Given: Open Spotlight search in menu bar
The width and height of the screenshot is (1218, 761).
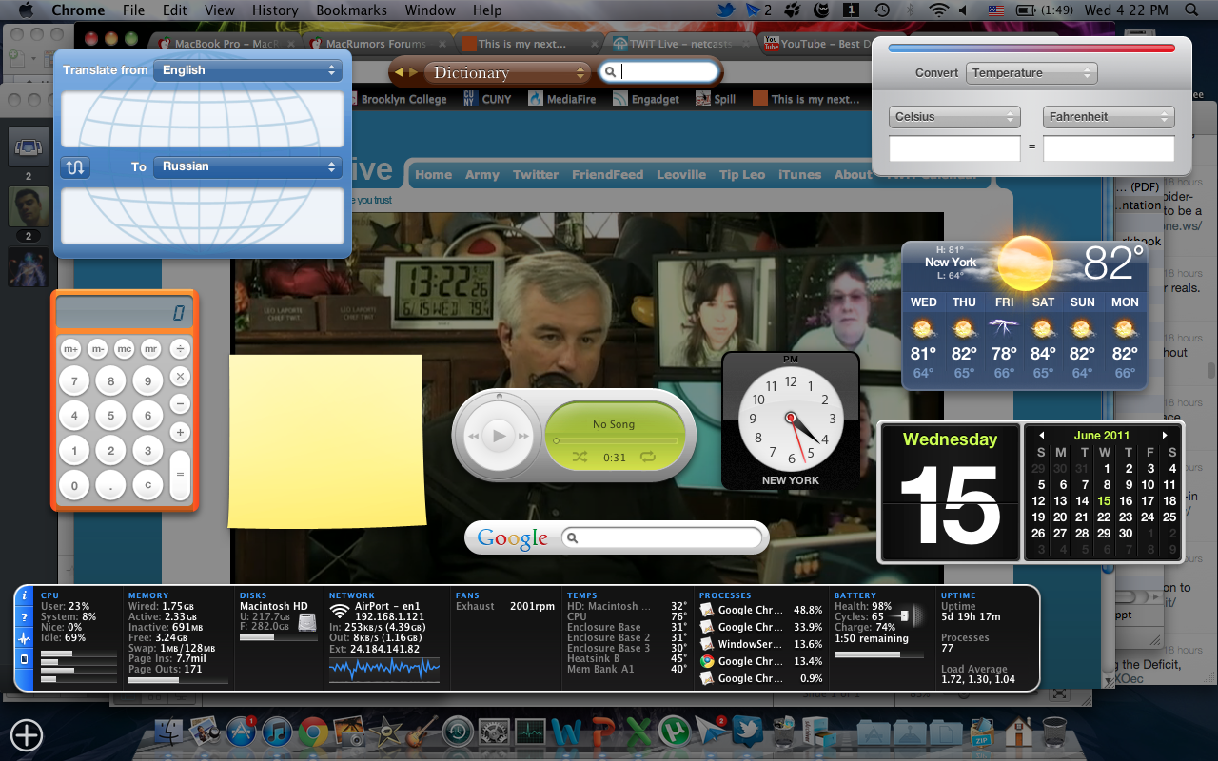Looking at the screenshot, I should [1190, 10].
